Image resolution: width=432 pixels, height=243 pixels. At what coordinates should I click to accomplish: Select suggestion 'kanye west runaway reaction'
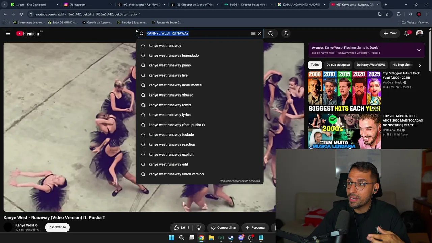click(x=199, y=144)
